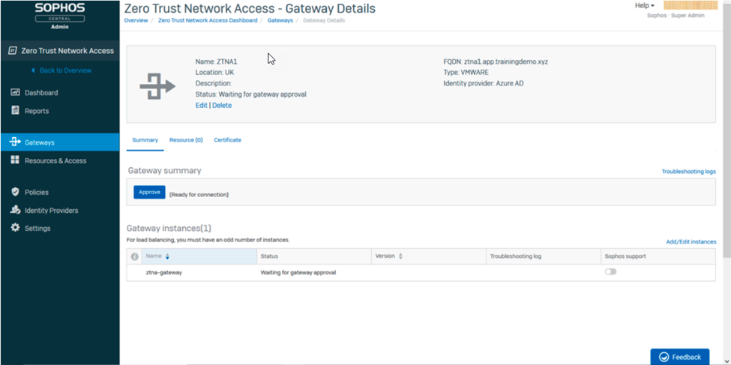Sort instances by Name column arrows

point(167,256)
